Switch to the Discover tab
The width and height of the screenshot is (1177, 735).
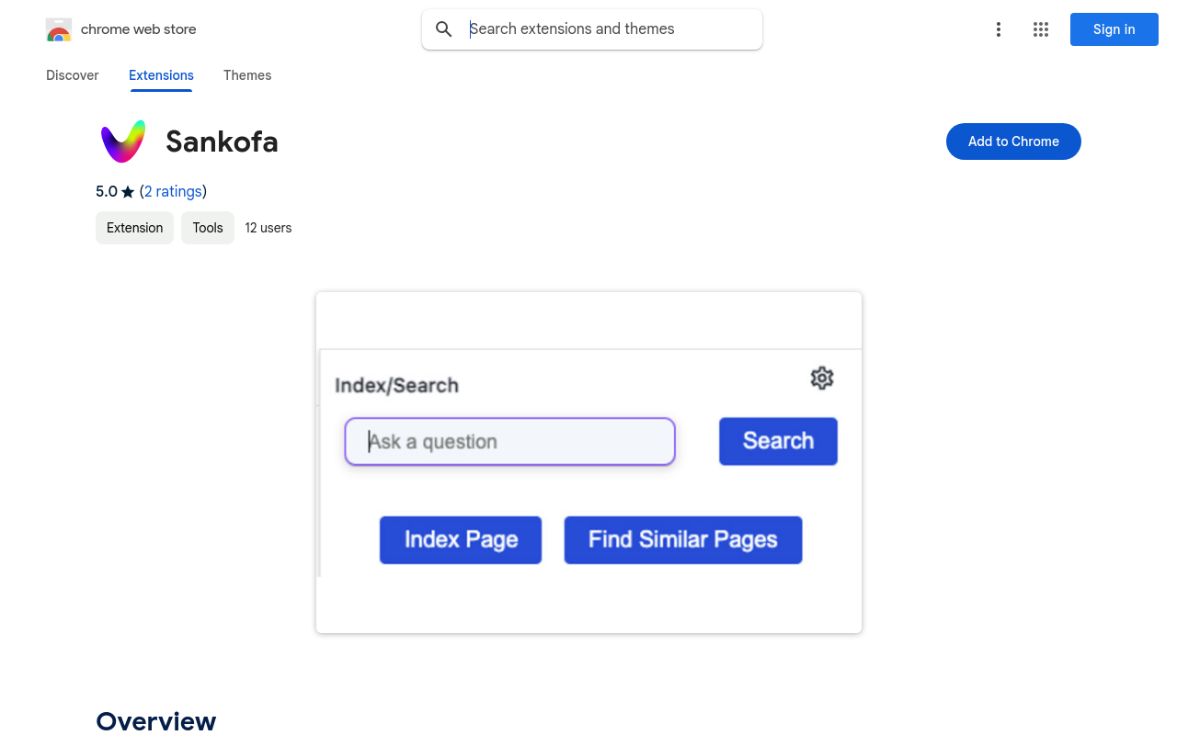(73, 75)
